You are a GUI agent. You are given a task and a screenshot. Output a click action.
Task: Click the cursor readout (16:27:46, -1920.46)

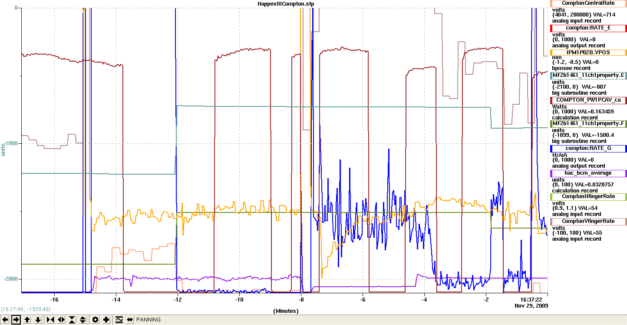(26, 309)
